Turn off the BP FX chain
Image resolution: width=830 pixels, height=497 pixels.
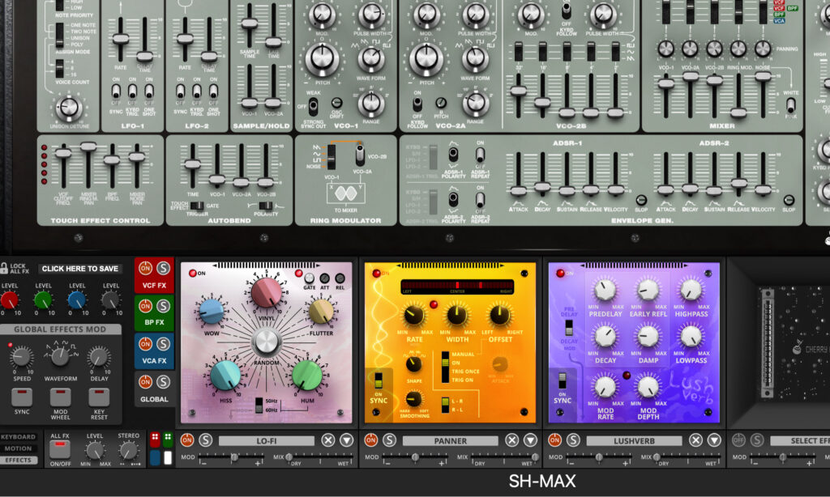coord(146,306)
